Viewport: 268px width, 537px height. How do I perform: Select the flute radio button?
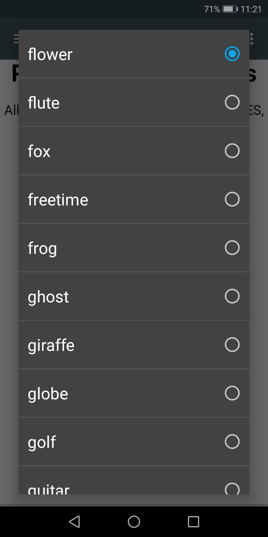tap(232, 102)
